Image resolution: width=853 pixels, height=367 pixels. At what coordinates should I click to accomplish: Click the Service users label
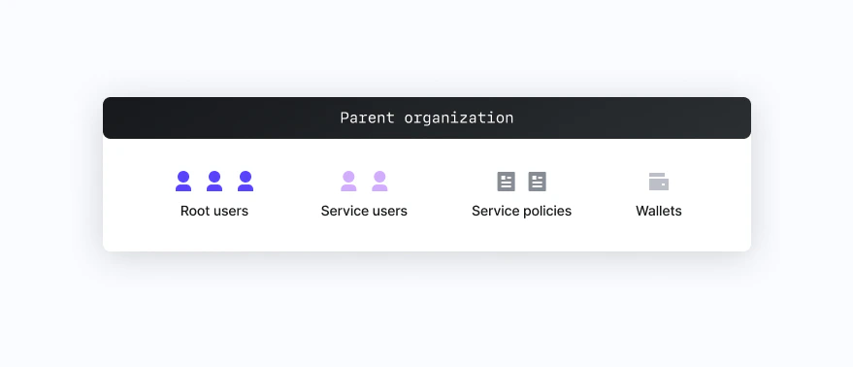(x=364, y=211)
